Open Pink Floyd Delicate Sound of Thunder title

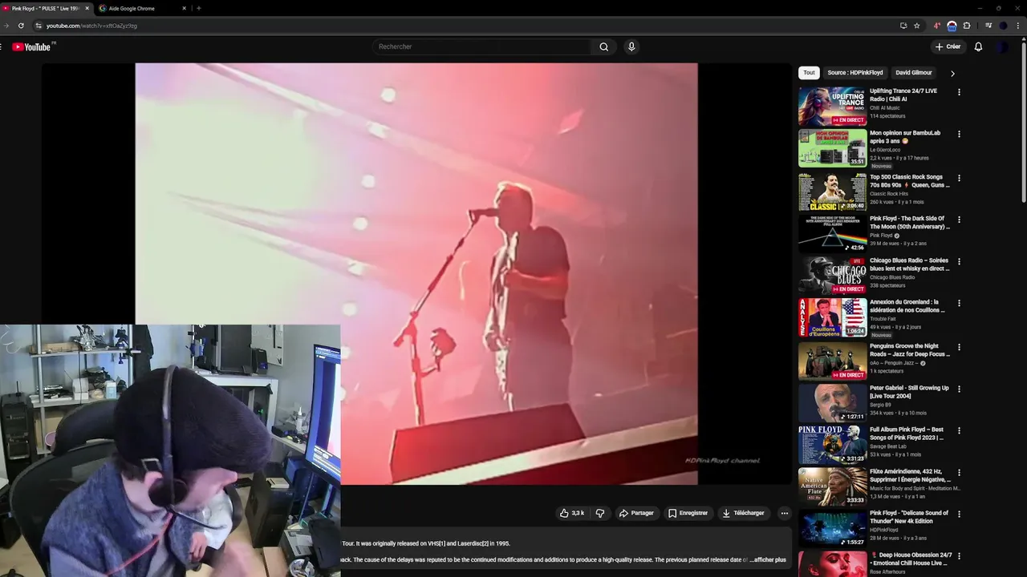click(x=909, y=517)
